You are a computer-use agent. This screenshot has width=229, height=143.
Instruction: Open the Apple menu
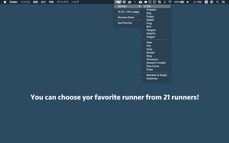click(5, 2)
